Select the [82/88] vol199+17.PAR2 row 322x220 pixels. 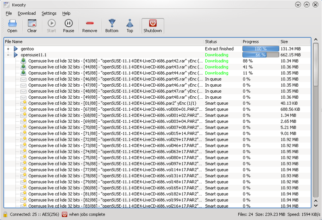coord(157,200)
